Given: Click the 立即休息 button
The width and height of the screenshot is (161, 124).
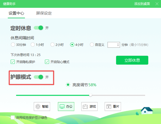Looking at the screenshot, I should click(132, 60).
